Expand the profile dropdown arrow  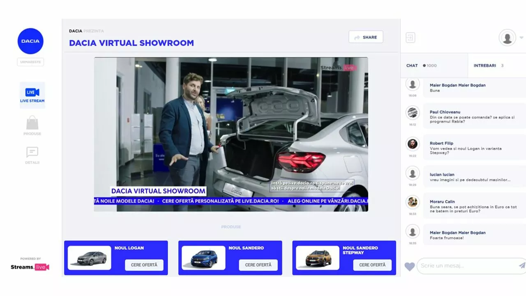(521, 37)
